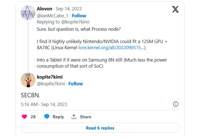This screenshot has width=201, height=139.
Task: Click the Sep 14, 2023 date beside Alovon
Action: 69,9
